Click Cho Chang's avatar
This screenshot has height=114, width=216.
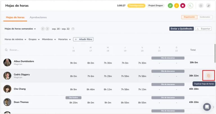click(7, 89)
